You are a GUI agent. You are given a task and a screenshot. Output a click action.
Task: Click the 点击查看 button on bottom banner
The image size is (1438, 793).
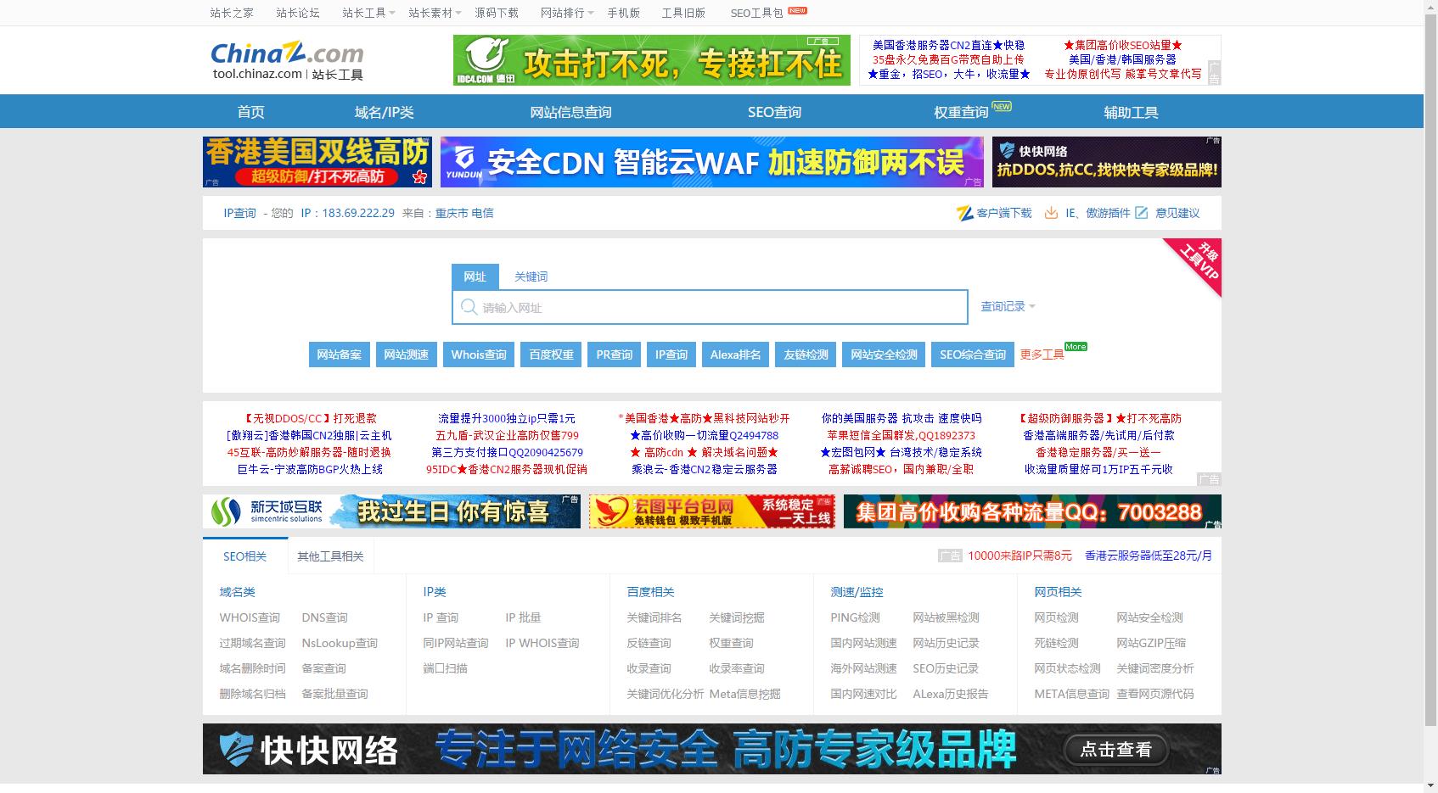1115,749
